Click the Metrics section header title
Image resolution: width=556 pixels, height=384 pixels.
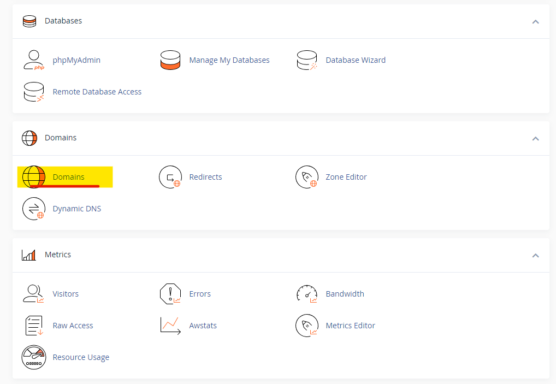(x=58, y=255)
